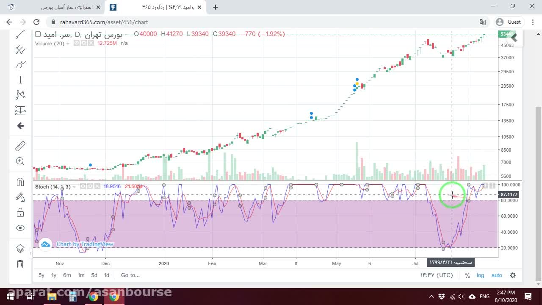This screenshot has width=542, height=305.
Task: Remove all drawings with trash icon
Action: pyautogui.click(x=20, y=264)
